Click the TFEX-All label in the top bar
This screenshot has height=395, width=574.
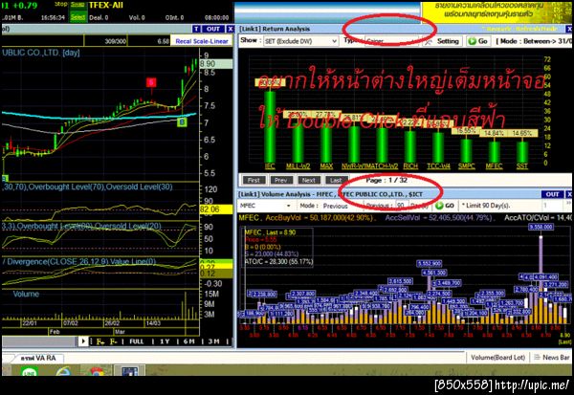point(106,5)
